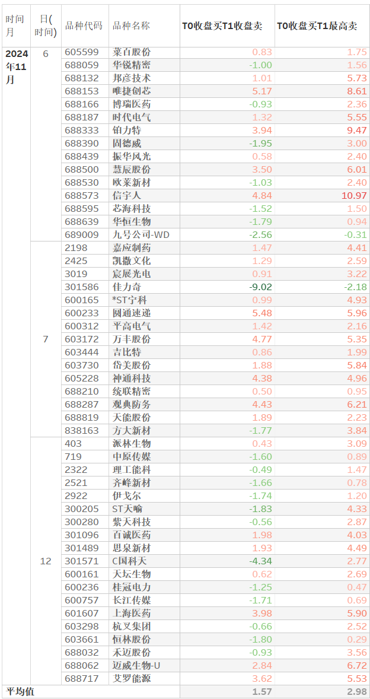Image resolution: width=370 pixels, height=699 pixels.
Task: Select stock name 长江传媒
Action: click(x=132, y=600)
